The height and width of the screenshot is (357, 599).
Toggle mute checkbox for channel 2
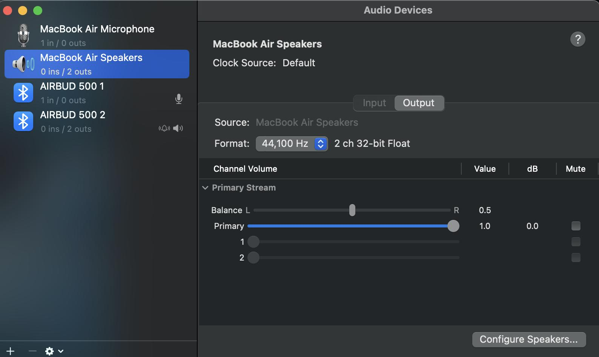(x=576, y=258)
